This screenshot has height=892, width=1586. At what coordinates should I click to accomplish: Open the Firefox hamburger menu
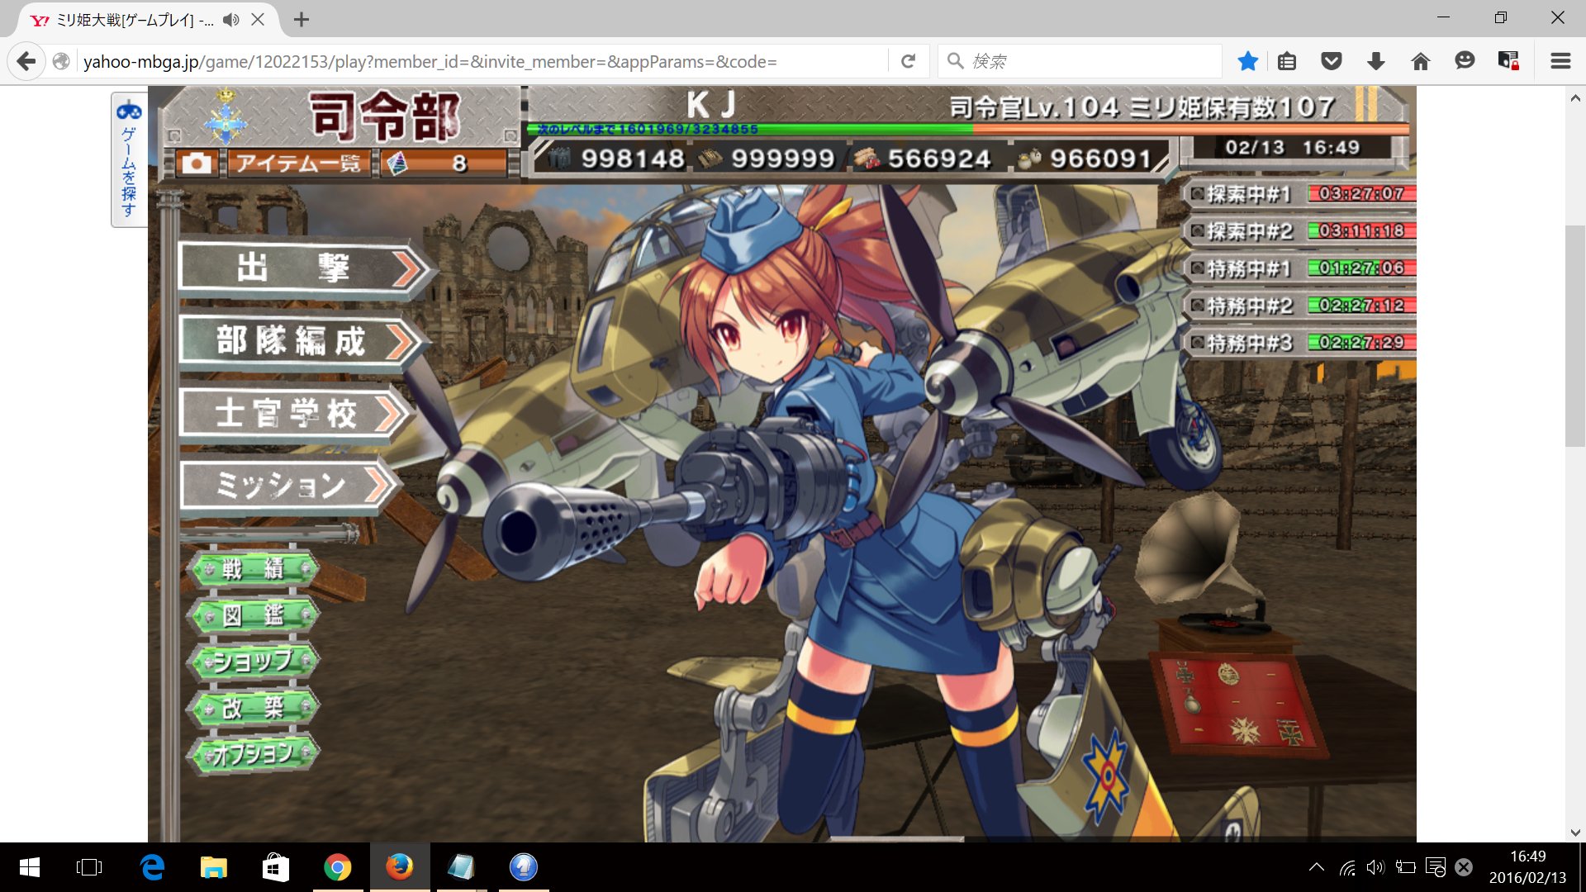click(1560, 61)
